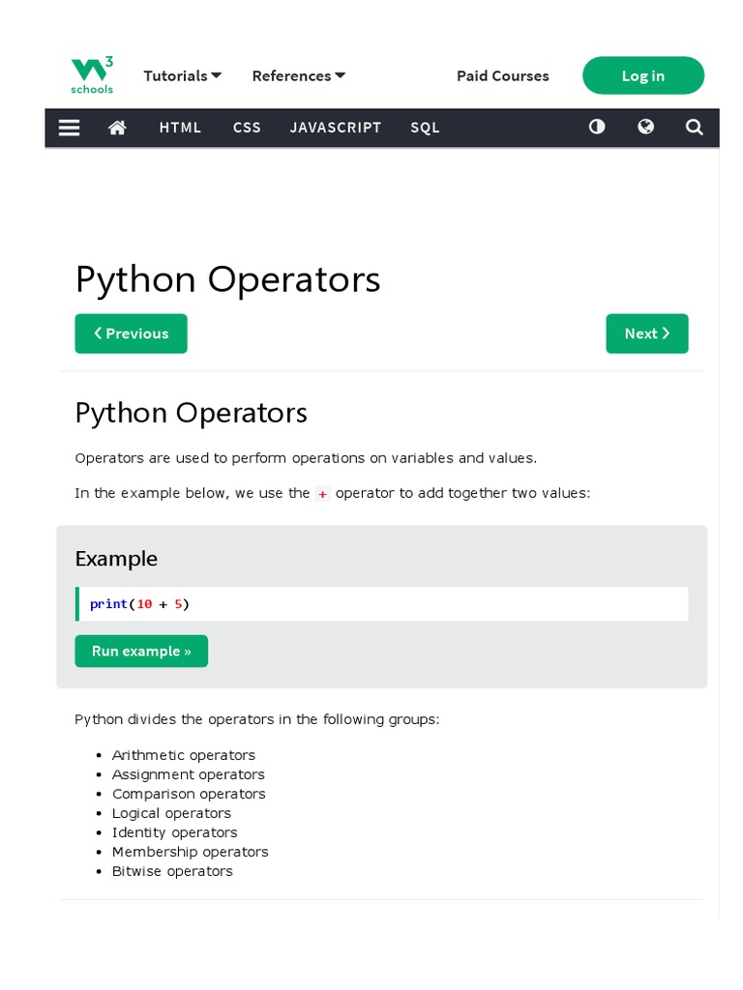Click the print(10 + 5) code box
The height and width of the screenshot is (990, 743).
point(382,604)
